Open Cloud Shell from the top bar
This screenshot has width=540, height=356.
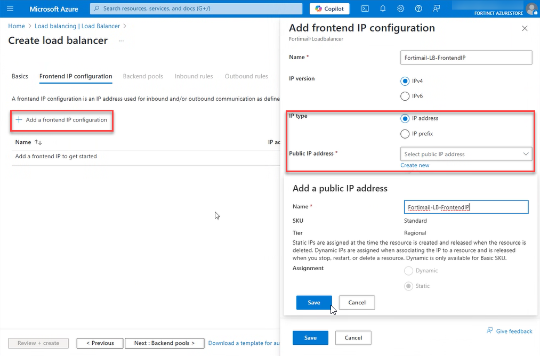click(365, 9)
